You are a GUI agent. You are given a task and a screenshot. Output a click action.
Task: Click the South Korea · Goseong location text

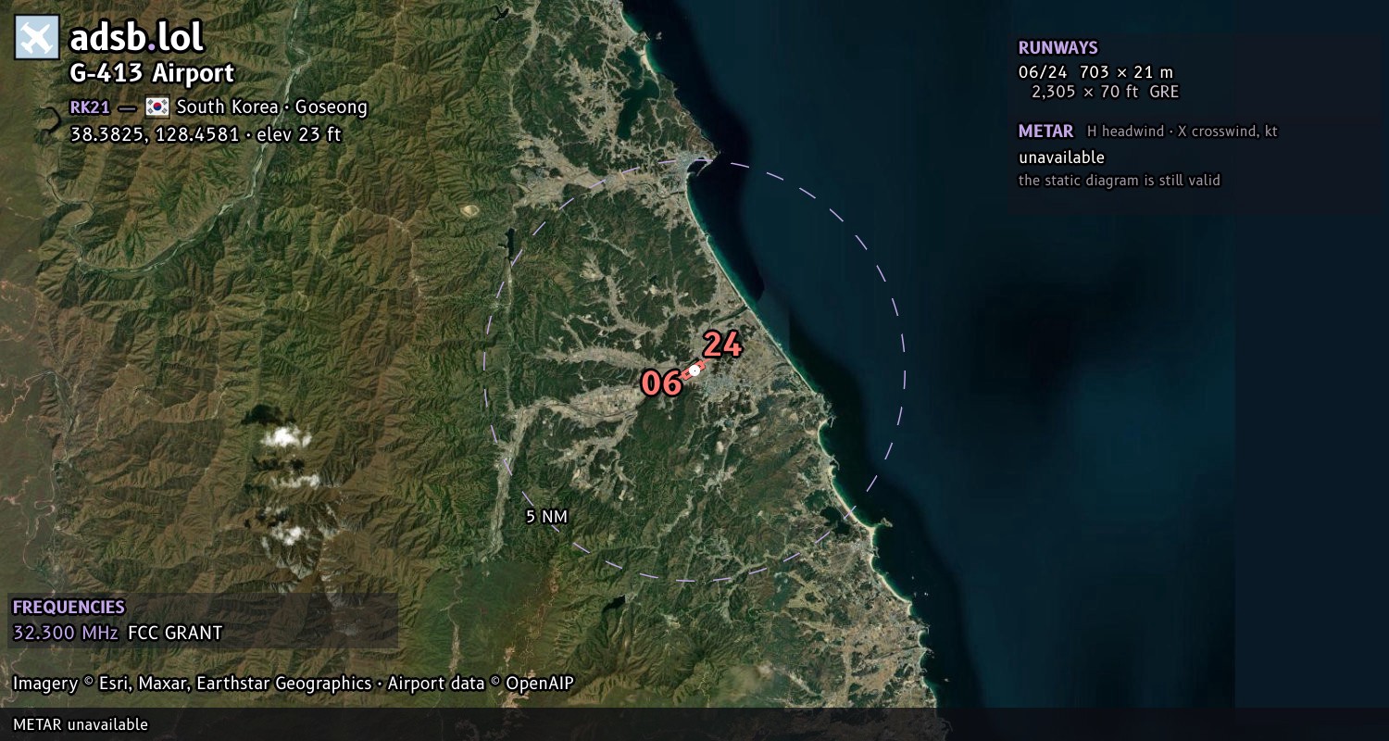(x=272, y=107)
